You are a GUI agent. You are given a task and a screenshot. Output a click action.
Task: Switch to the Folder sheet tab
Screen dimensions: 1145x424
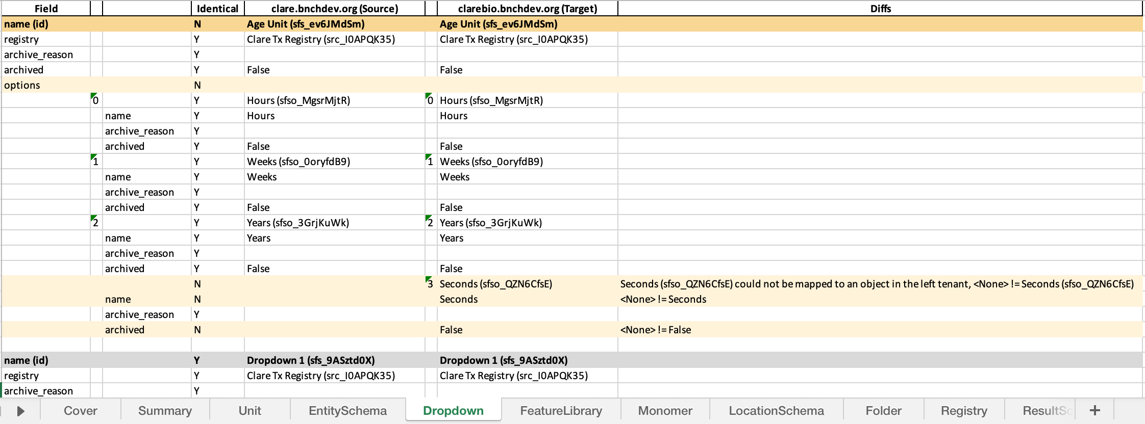coord(883,411)
